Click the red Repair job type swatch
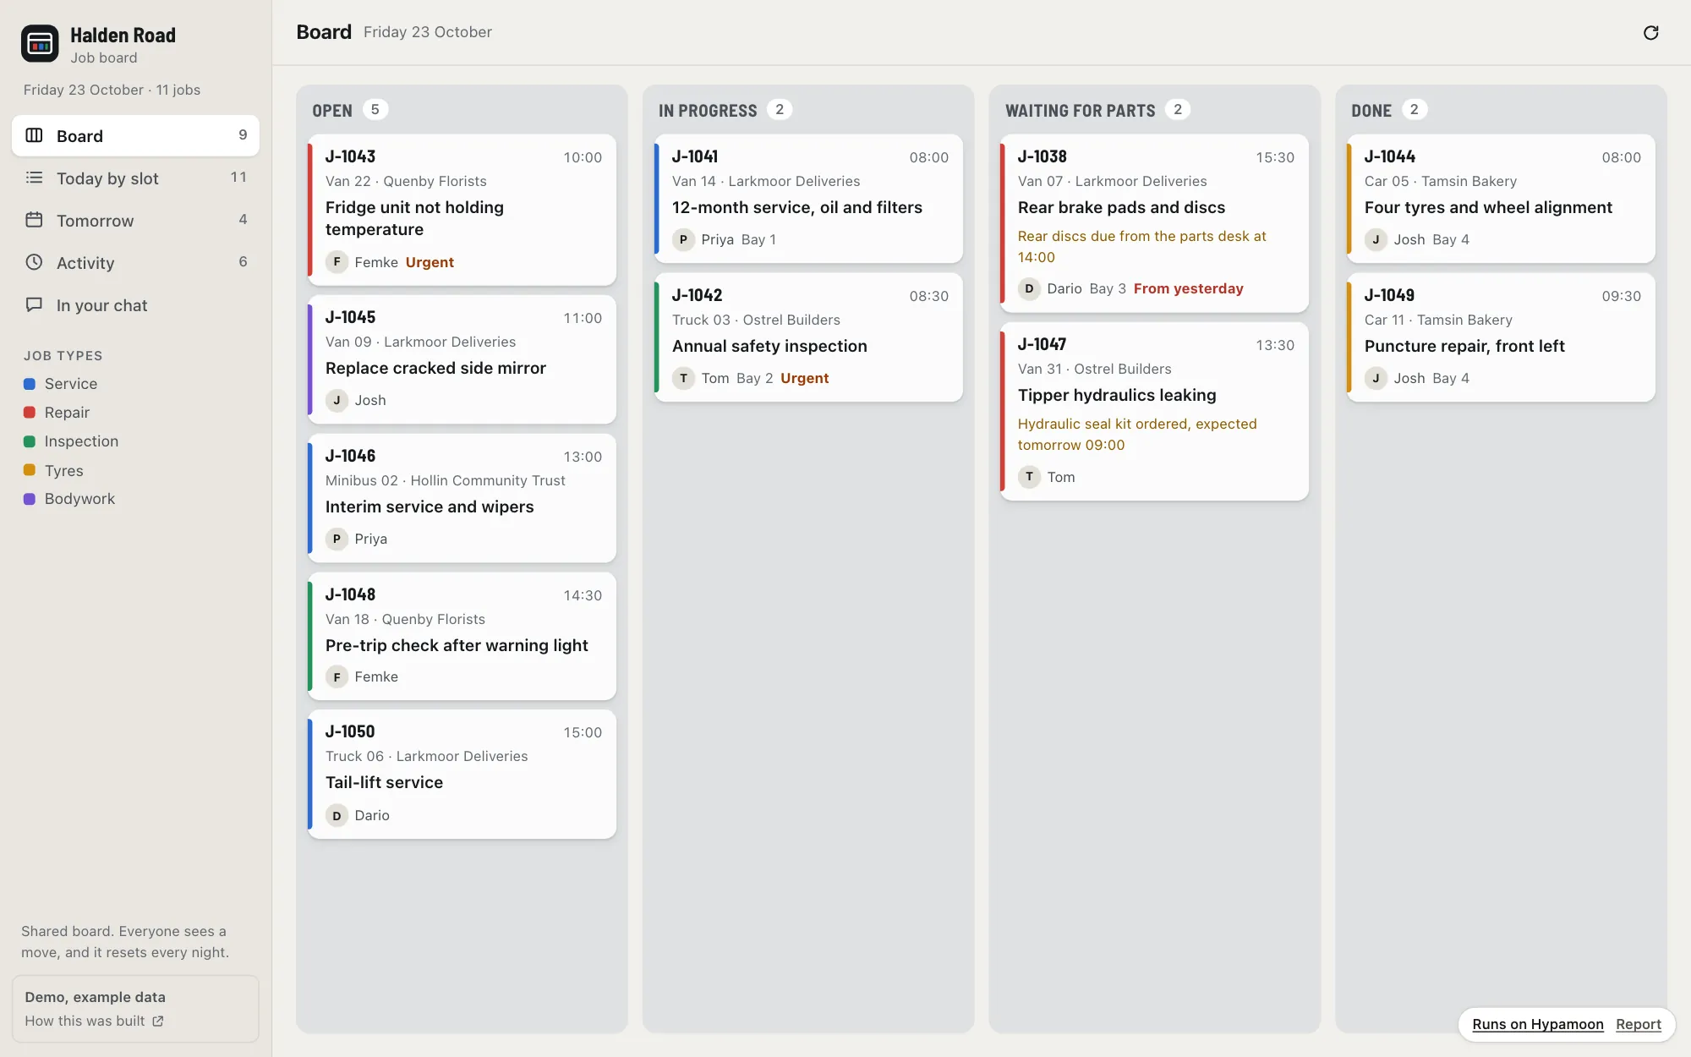Screen dimensions: 1691x1057 pyautogui.click(x=30, y=413)
